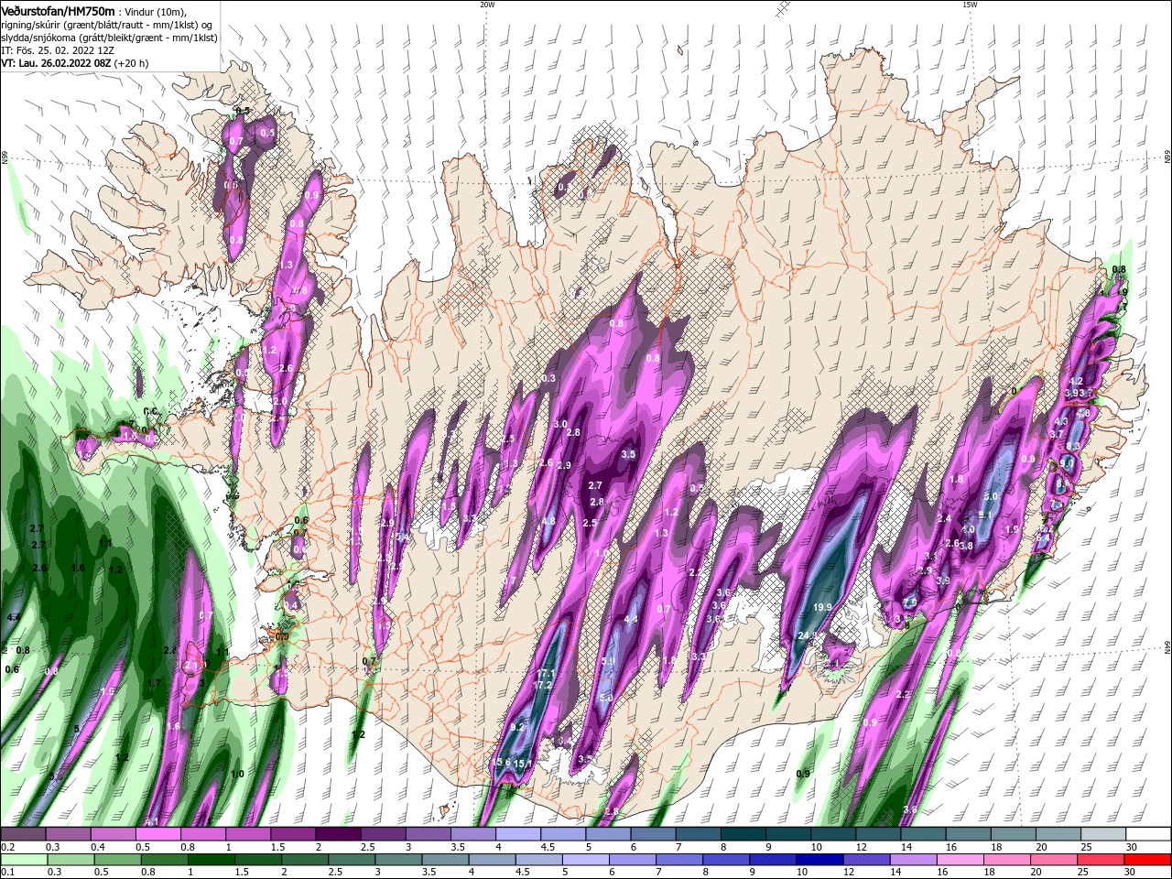The width and height of the screenshot is (1172, 879).
Task: Click the Veðurstofan/HM750m title text
Action: [58, 10]
